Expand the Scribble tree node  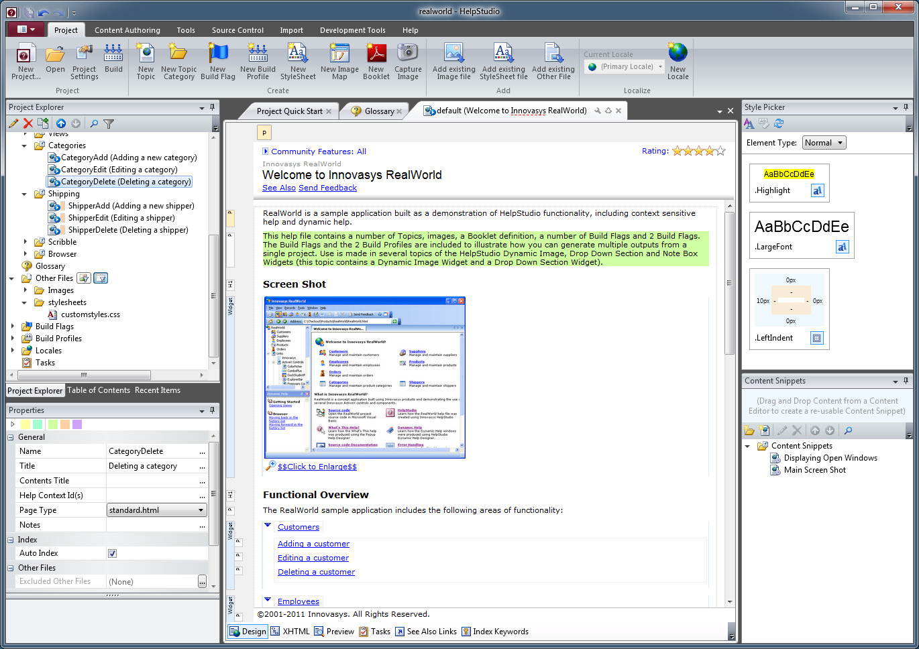pyautogui.click(x=25, y=242)
